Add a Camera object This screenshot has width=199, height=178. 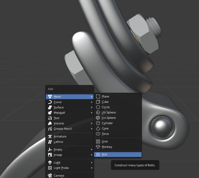tap(70, 176)
